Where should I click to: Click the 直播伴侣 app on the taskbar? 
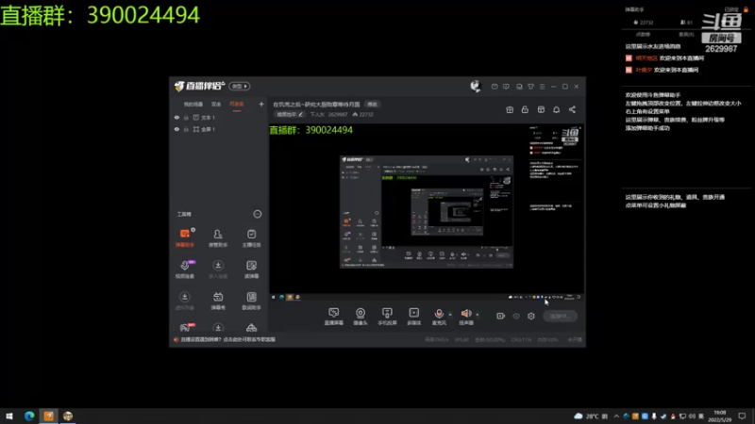tap(49, 416)
